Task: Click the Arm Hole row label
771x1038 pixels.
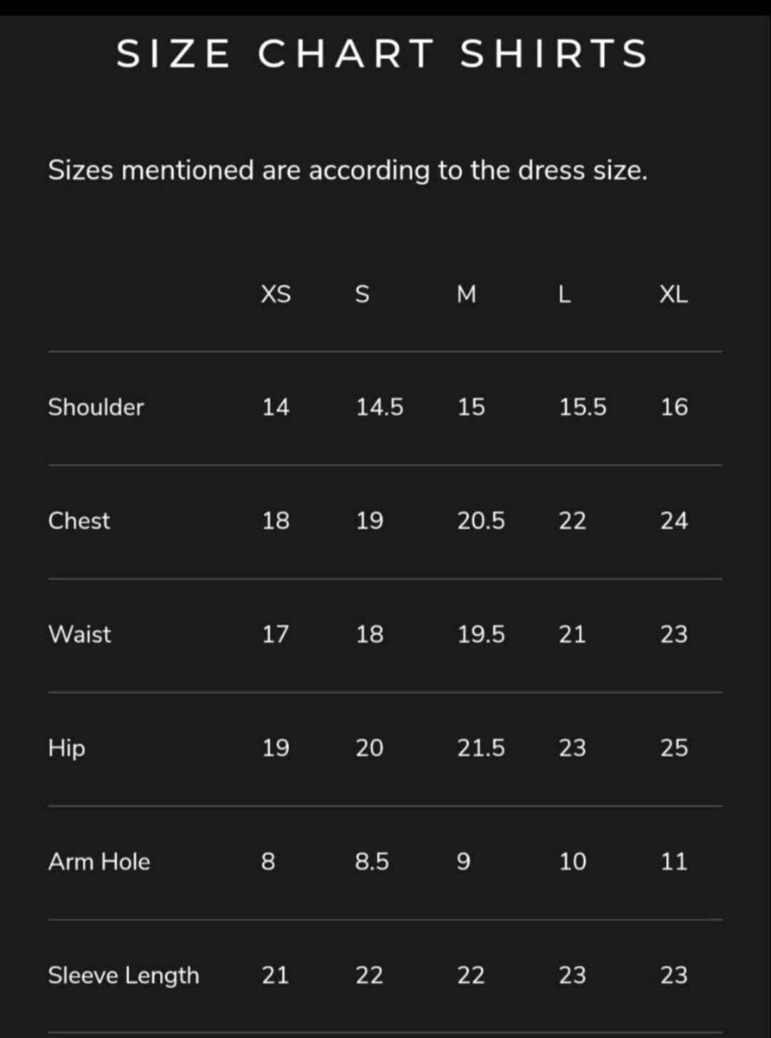Action: click(99, 862)
